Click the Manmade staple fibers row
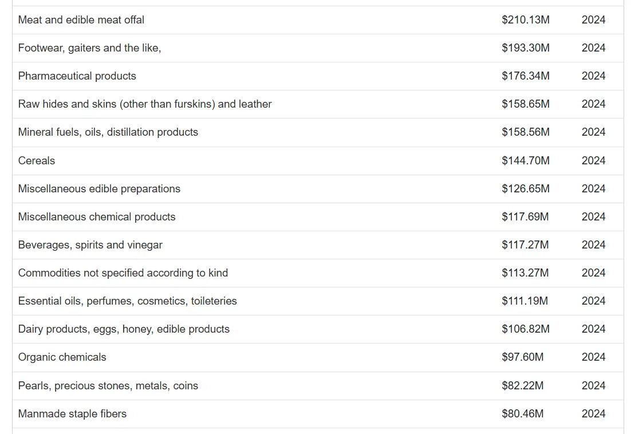Viewport: 631px width, 434px height. click(x=72, y=414)
